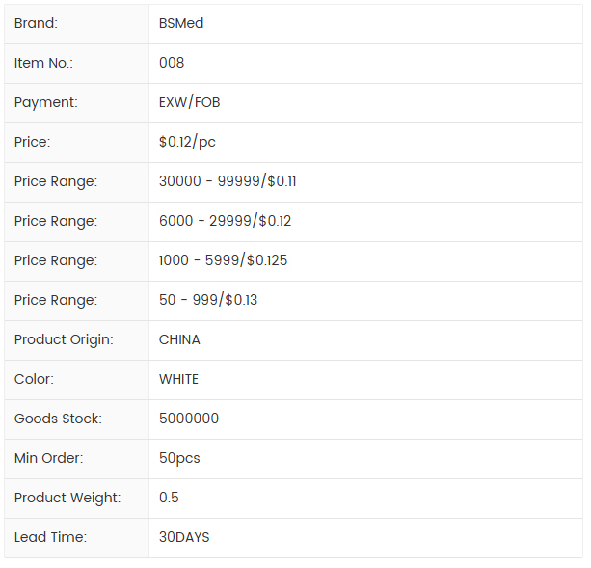Select the 30000 - 99999/$0.11 price range
The height and width of the screenshot is (568, 591).
tap(228, 181)
